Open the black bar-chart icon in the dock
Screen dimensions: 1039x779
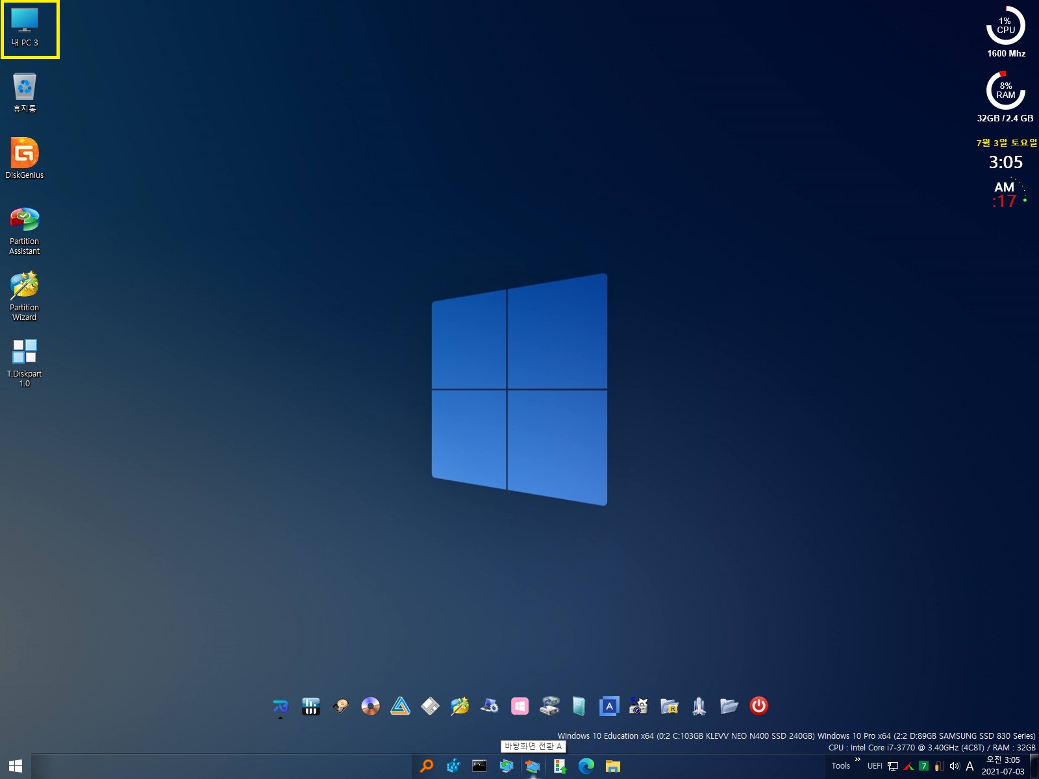[x=311, y=706]
